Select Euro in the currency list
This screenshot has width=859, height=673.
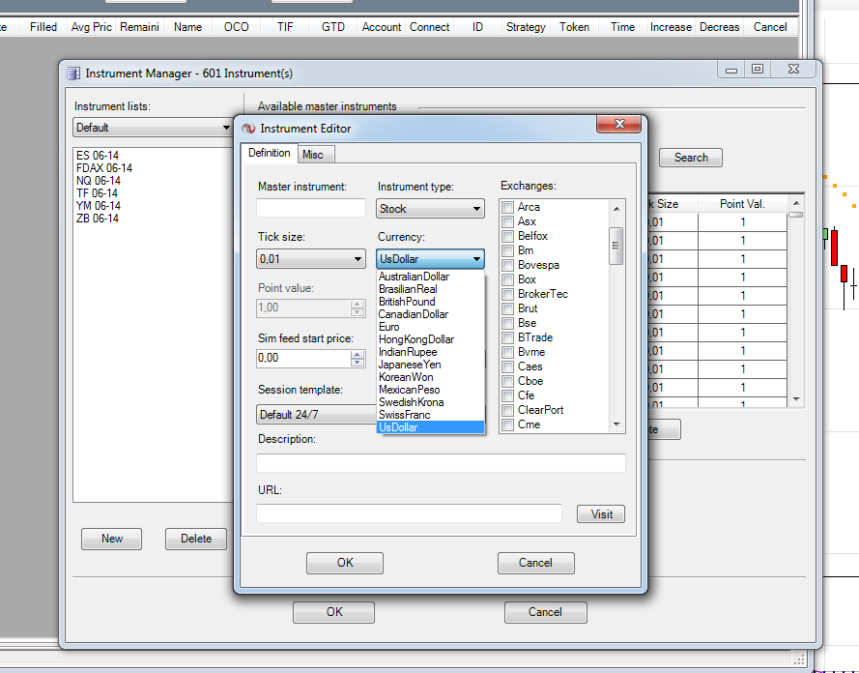pos(431,327)
